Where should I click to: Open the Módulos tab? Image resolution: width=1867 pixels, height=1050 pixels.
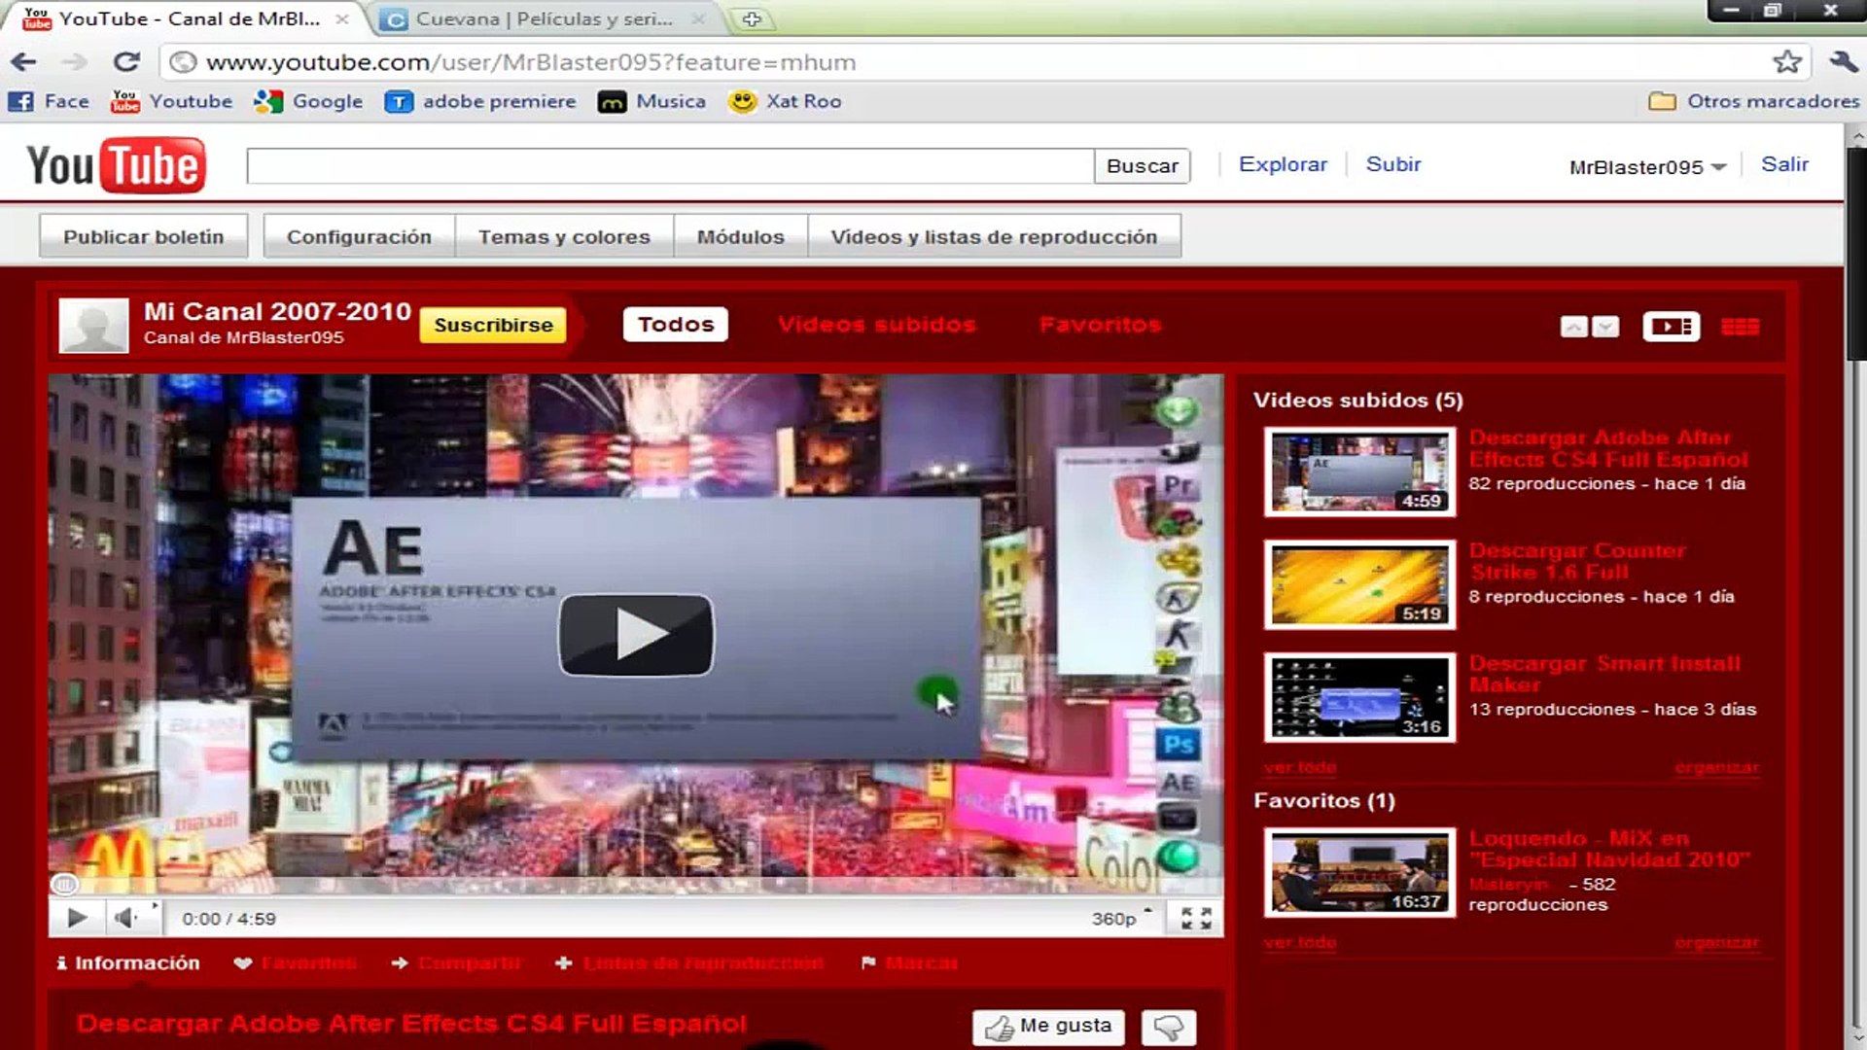pos(740,236)
